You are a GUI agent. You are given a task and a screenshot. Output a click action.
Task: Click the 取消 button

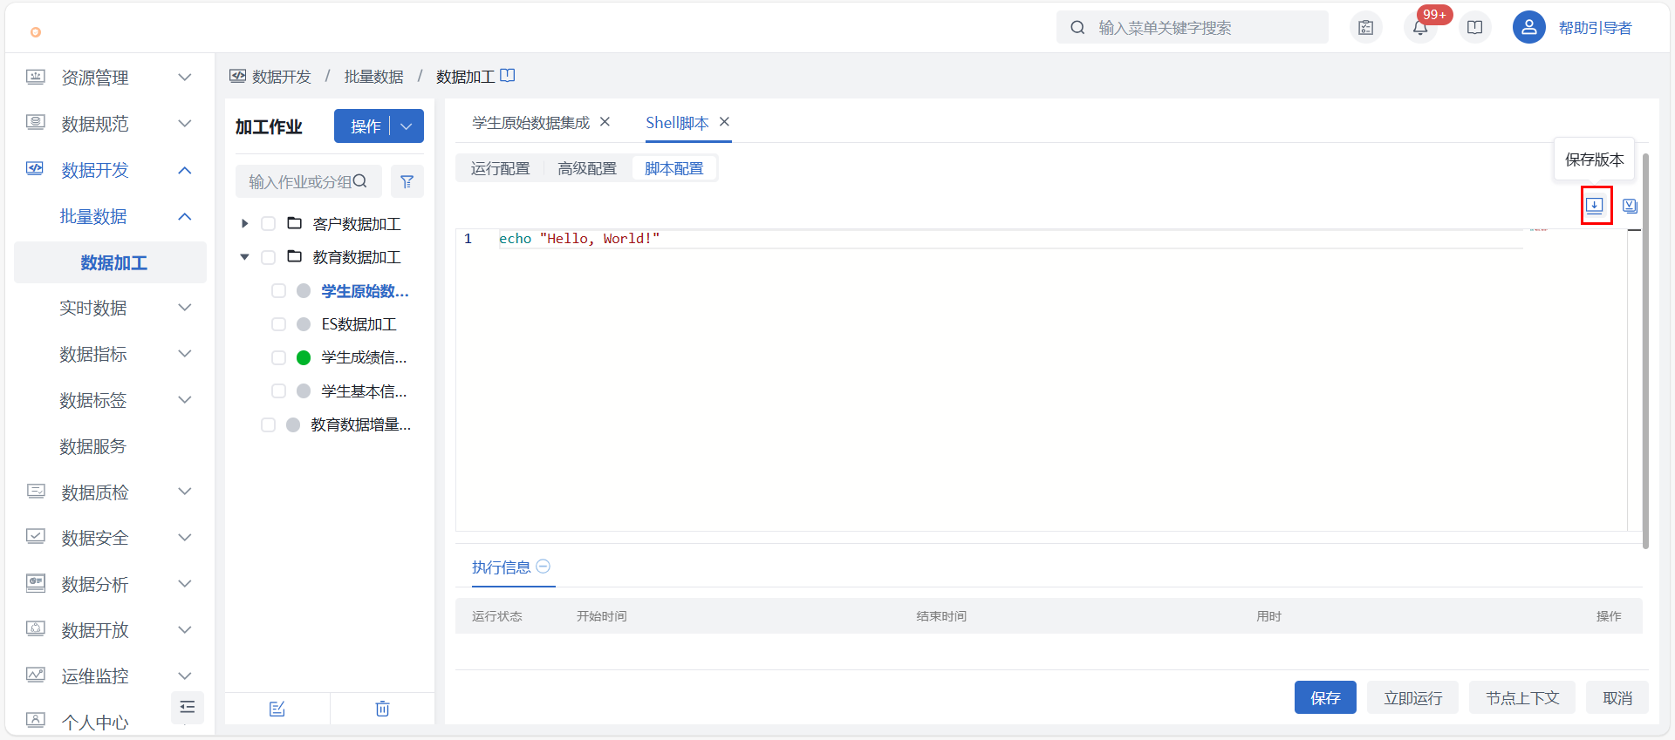[x=1617, y=697]
